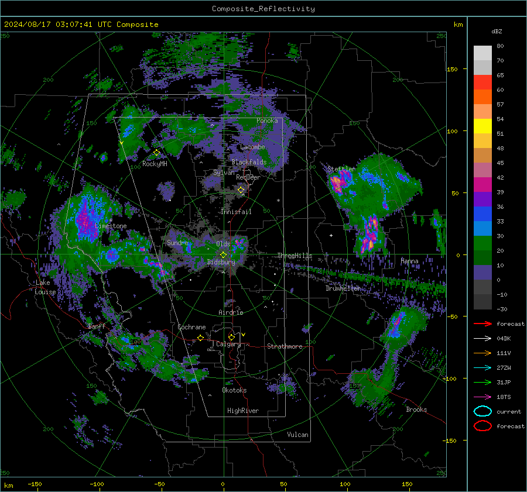
Task: Click the 150 tick label on right axis
Action: (453, 69)
